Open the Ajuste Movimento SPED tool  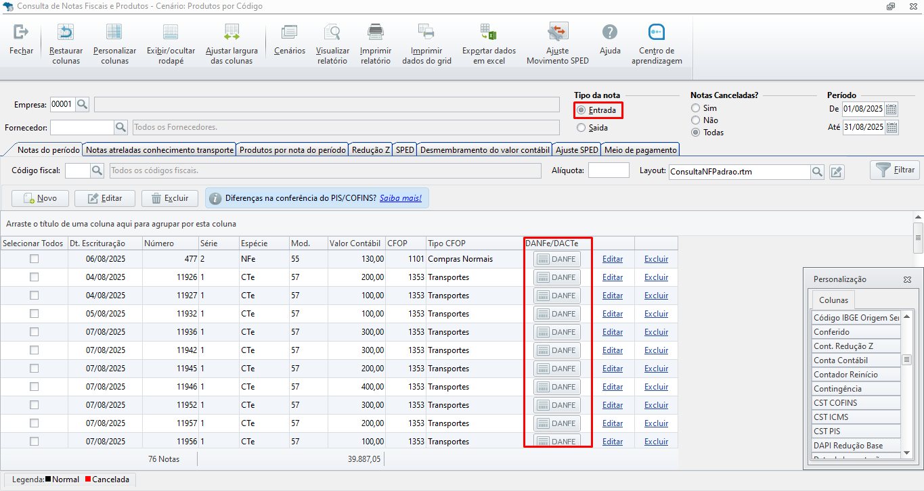click(x=558, y=32)
